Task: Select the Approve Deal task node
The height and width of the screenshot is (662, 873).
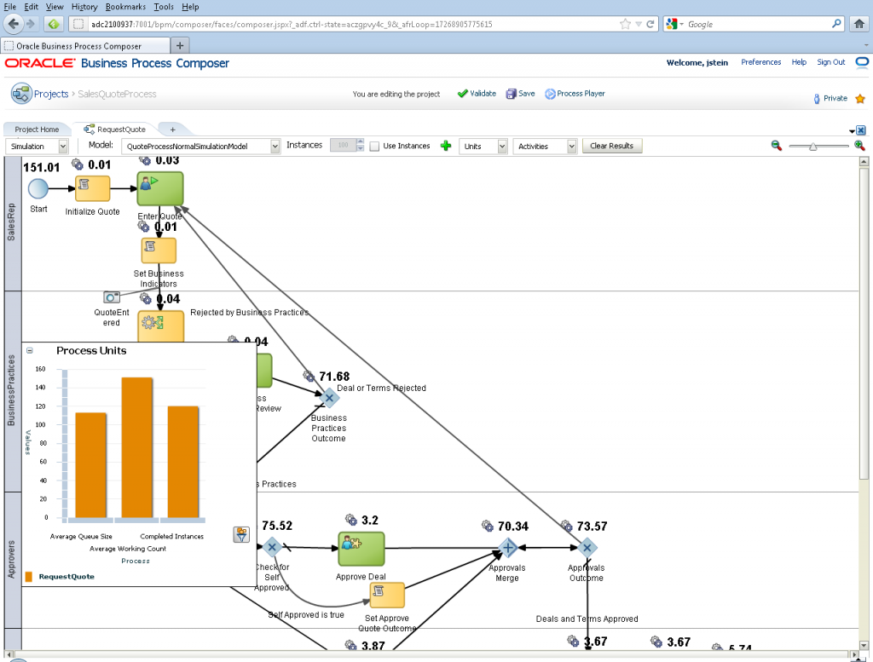Action: [361, 548]
